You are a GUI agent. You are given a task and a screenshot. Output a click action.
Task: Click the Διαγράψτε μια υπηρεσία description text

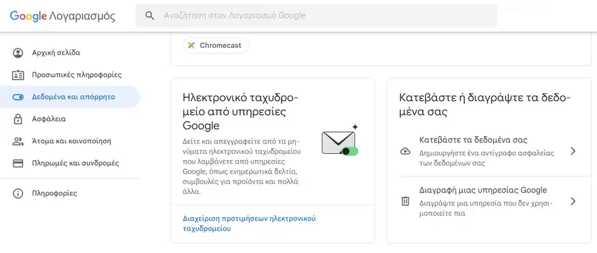point(486,208)
